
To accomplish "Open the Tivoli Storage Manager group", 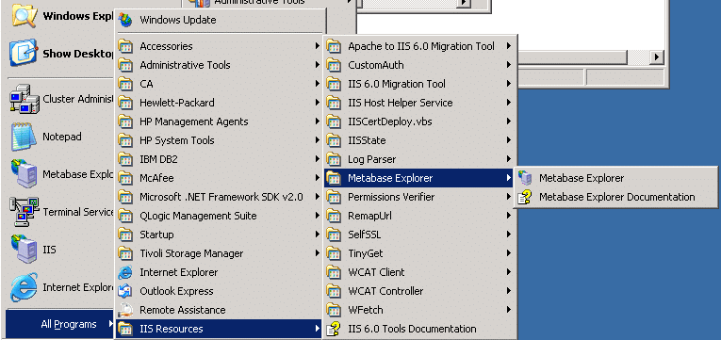I will tap(219, 253).
